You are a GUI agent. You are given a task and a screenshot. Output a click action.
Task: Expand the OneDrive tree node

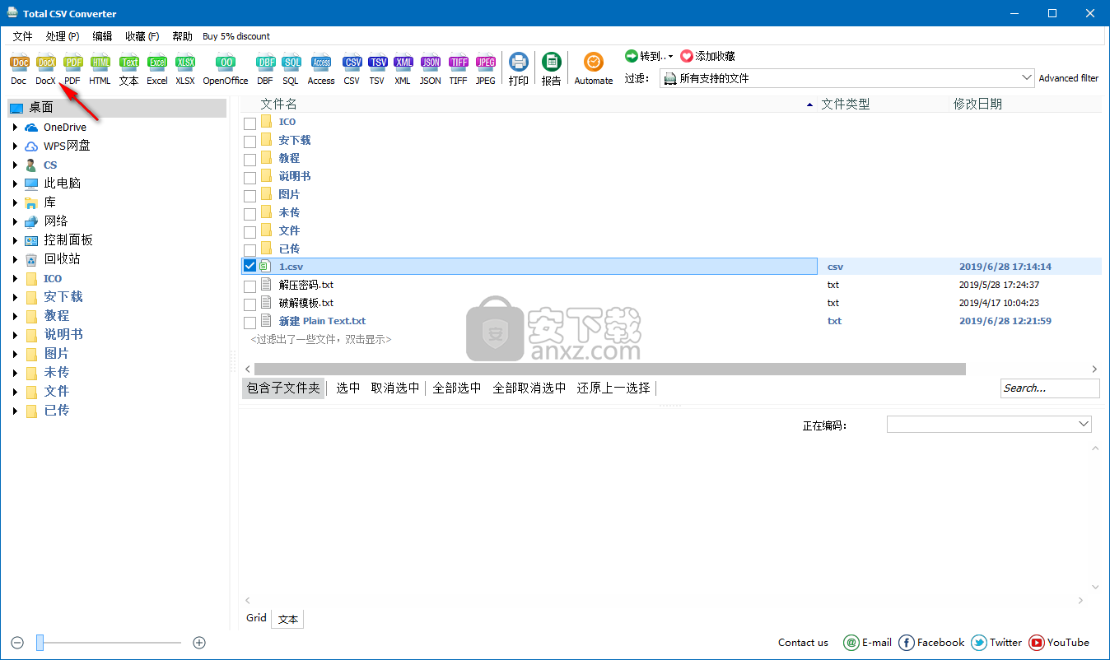pos(15,127)
